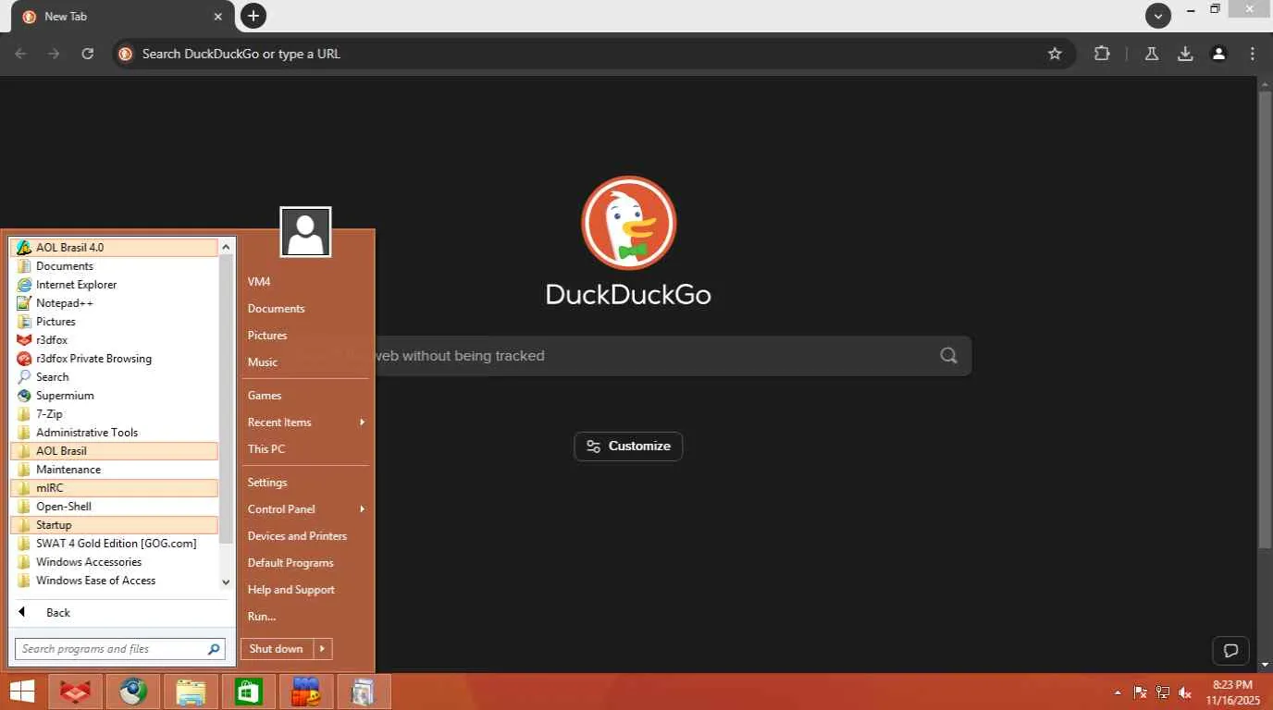Viewport: 1273px width, 710px height.
Task: Show hidden system tray icons
Action: [x=1118, y=692]
